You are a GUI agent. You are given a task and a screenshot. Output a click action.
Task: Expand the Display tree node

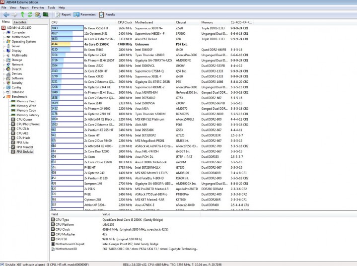(3, 51)
